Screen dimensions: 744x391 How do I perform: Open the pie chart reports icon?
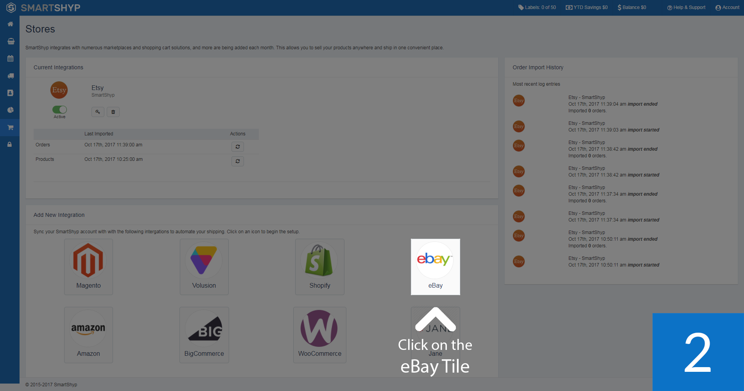pyautogui.click(x=11, y=110)
